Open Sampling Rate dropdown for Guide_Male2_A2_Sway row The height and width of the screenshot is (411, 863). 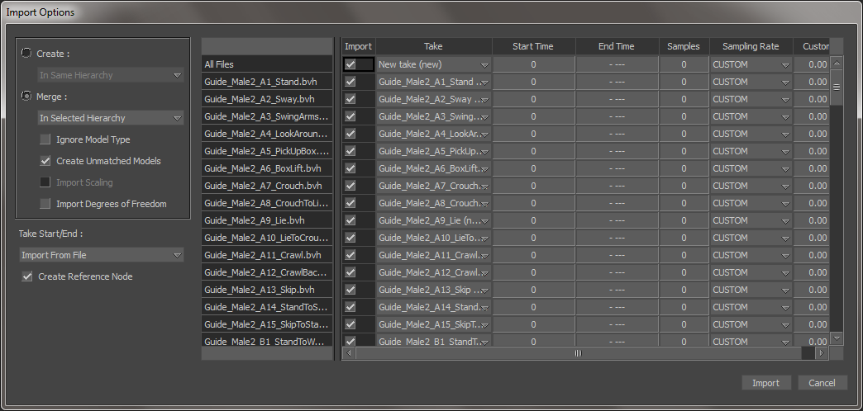pyautogui.click(x=751, y=99)
